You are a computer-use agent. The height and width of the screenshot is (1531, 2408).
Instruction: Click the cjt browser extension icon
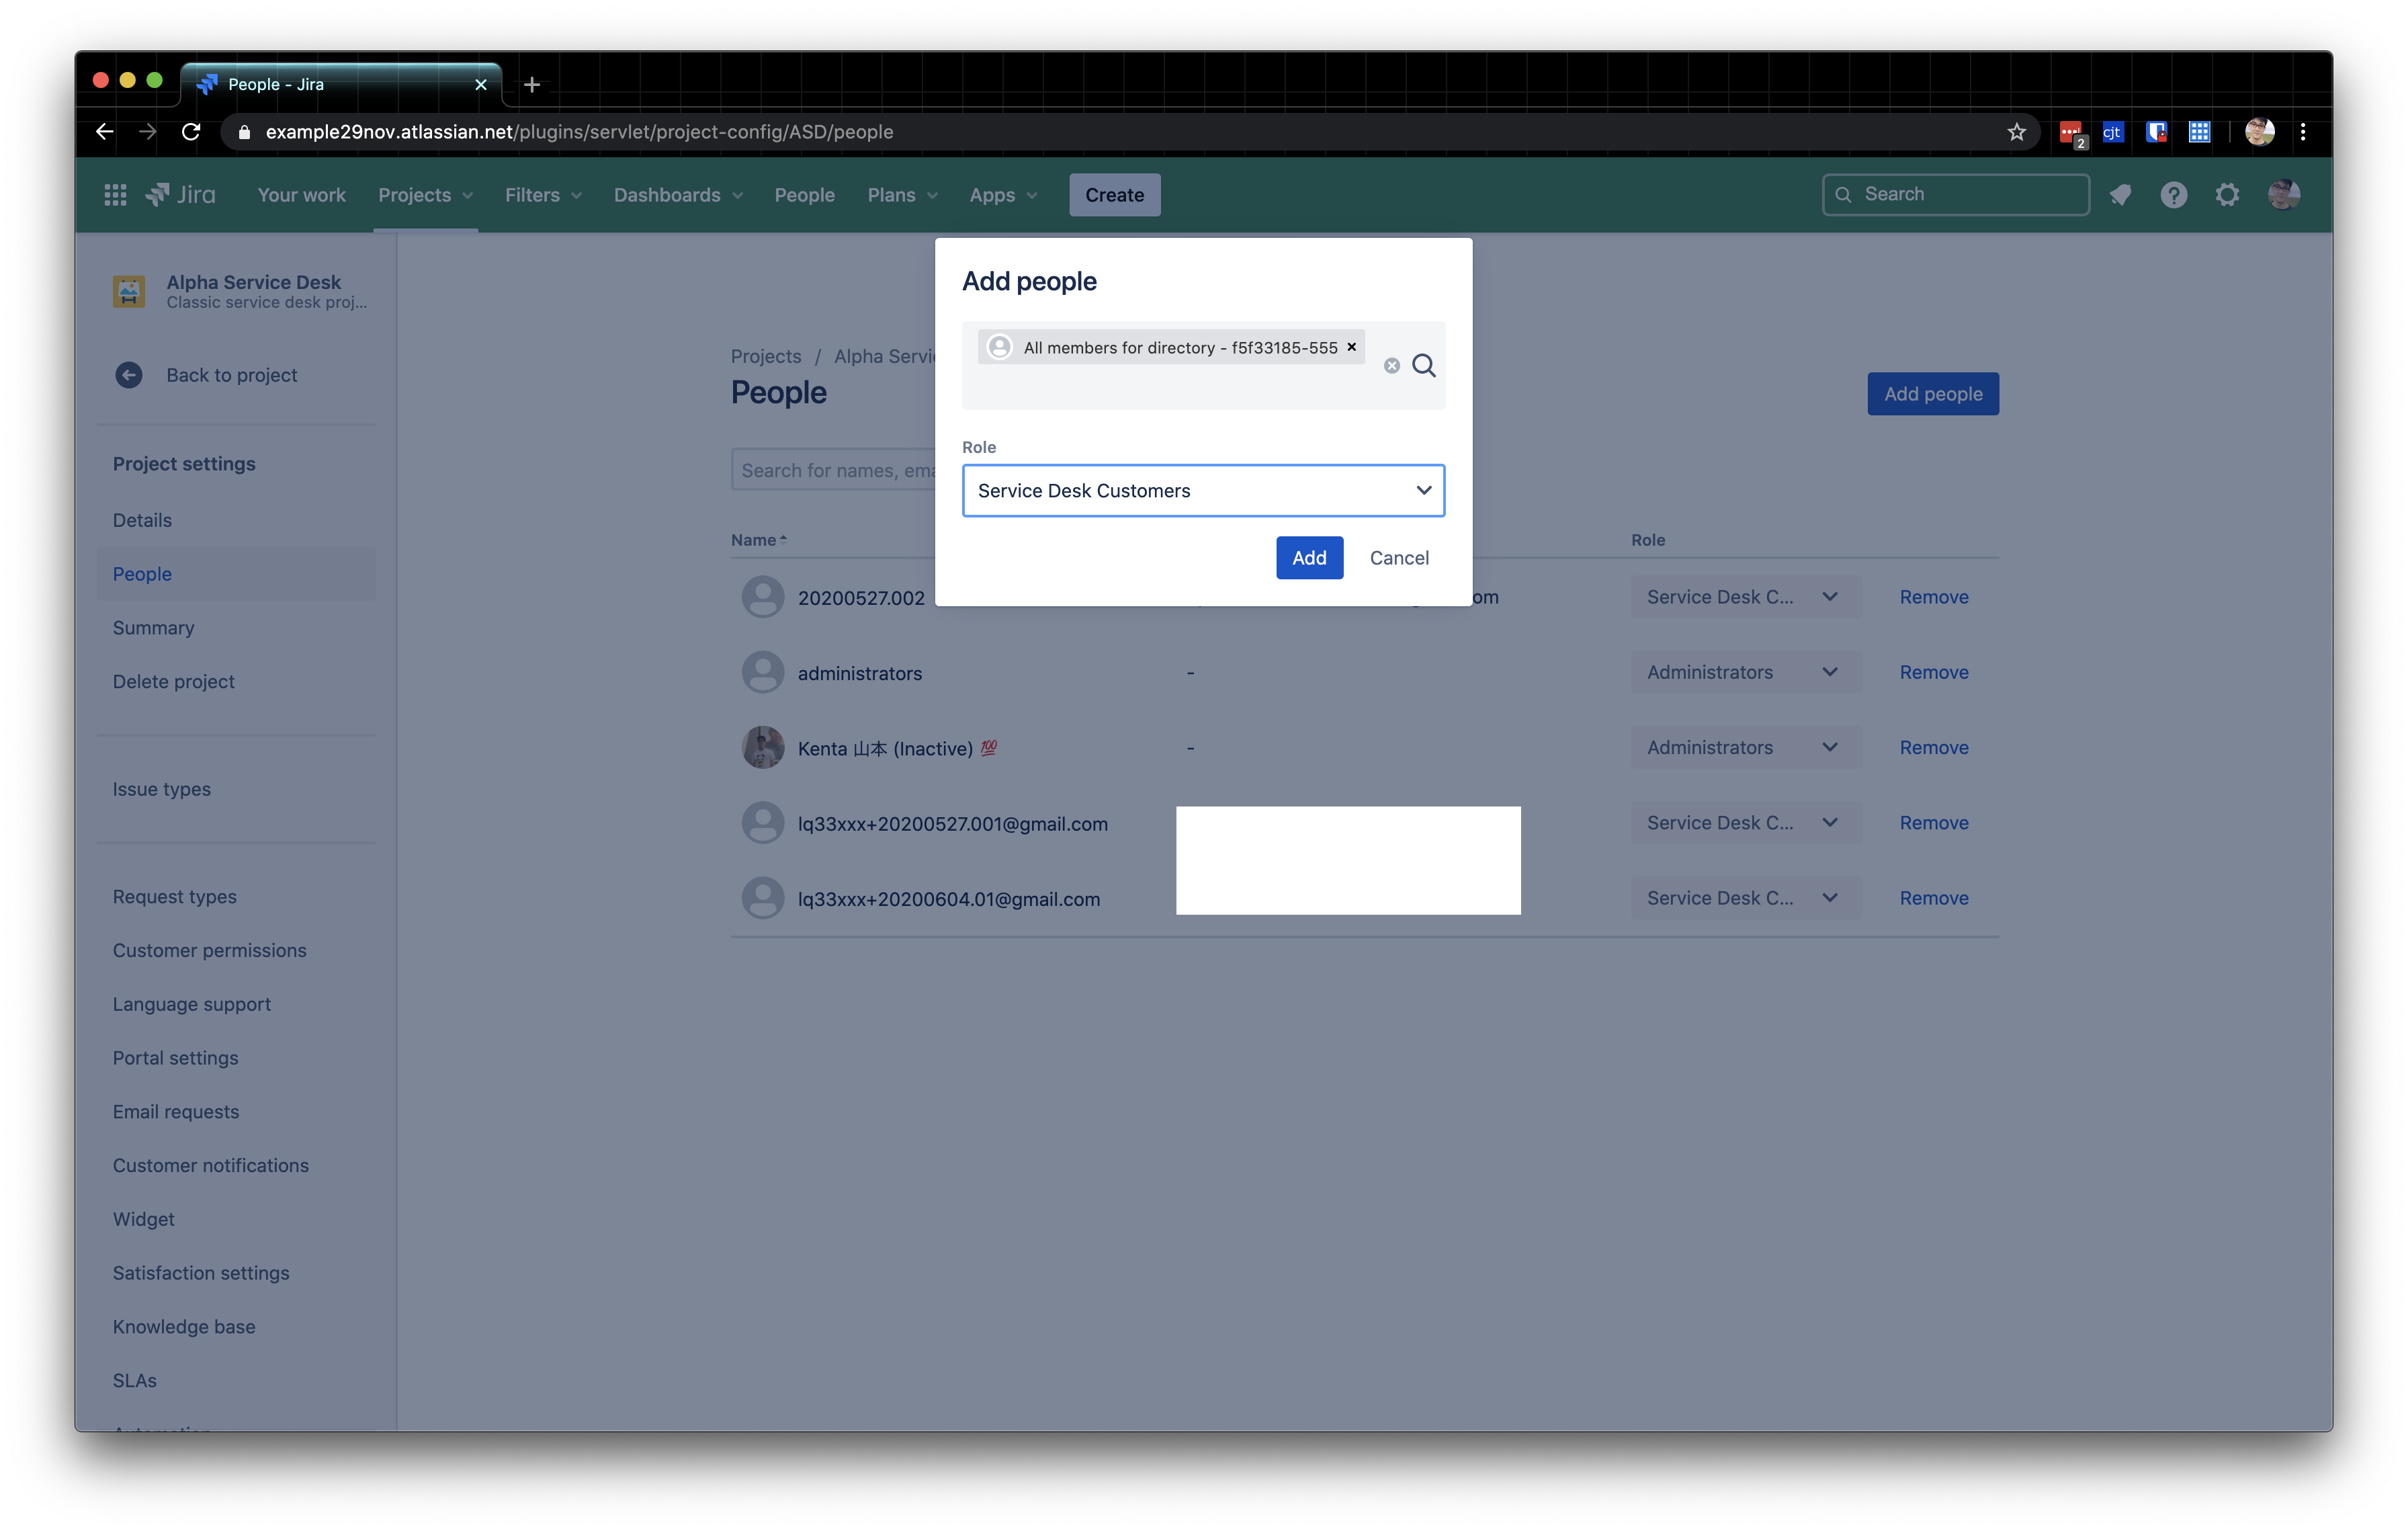[x=2113, y=132]
